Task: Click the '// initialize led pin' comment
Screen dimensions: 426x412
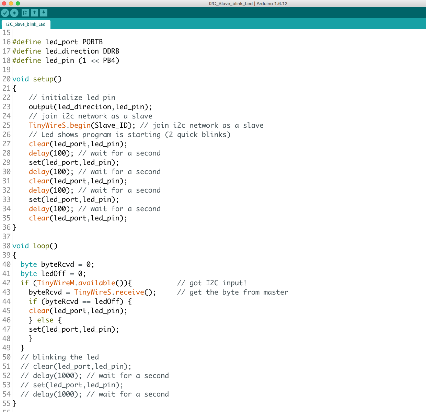Action: pyautogui.click(x=72, y=98)
